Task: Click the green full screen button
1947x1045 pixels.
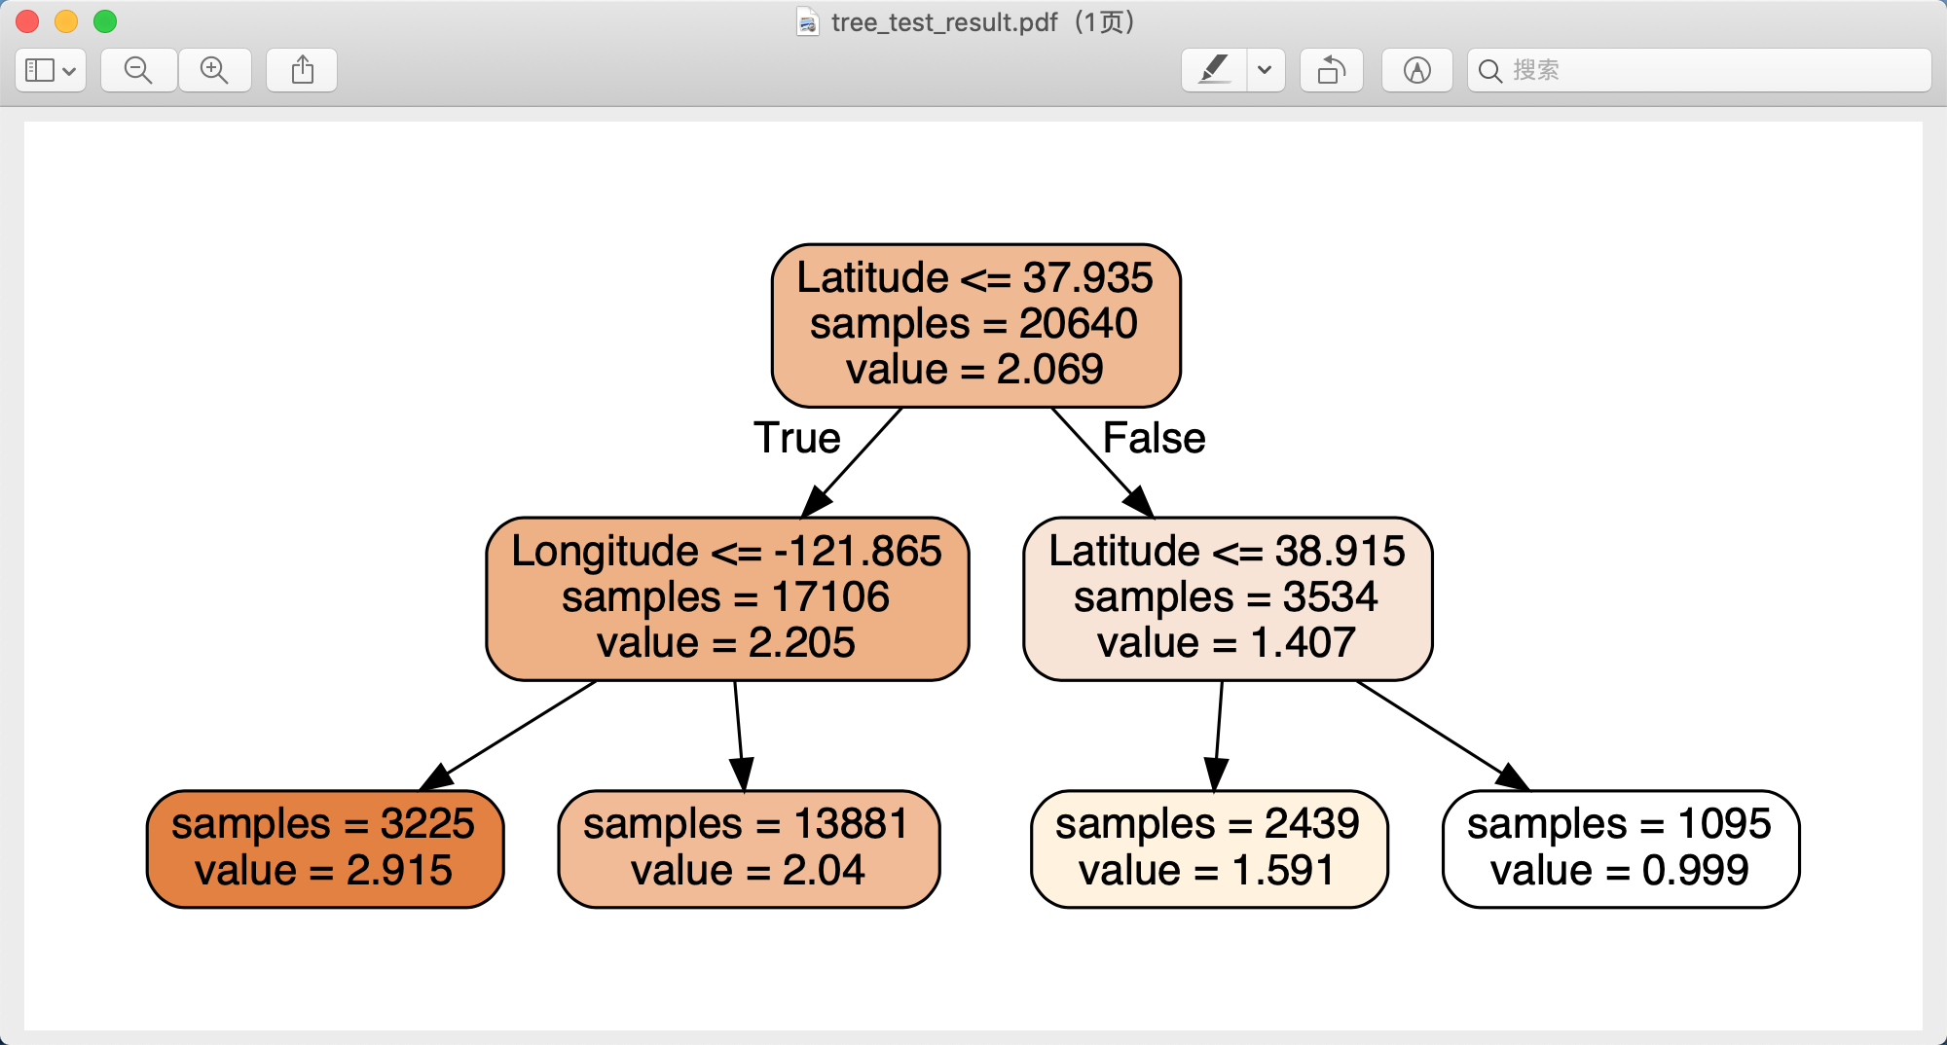Action: pos(105,21)
